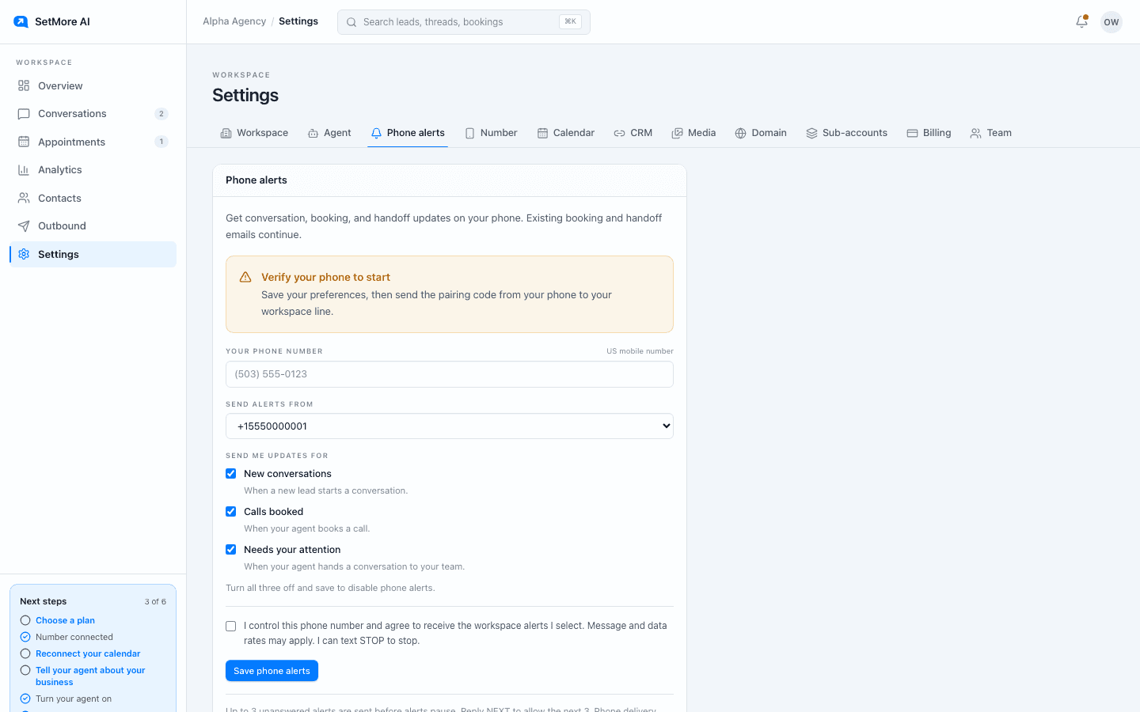Open the OW user avatar menu
The image size is (1140, 712).
(1111, 22)
